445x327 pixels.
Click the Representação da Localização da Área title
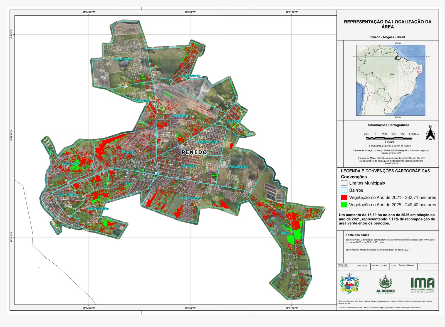(x=387, y=24)
